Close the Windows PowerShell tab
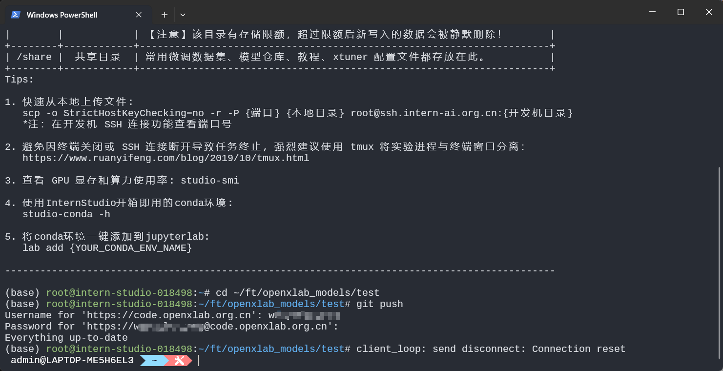The width and height of the screenshot is (723, 371). 139,15
